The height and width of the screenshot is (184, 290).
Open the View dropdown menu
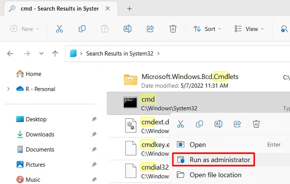[x=249, y=29]
